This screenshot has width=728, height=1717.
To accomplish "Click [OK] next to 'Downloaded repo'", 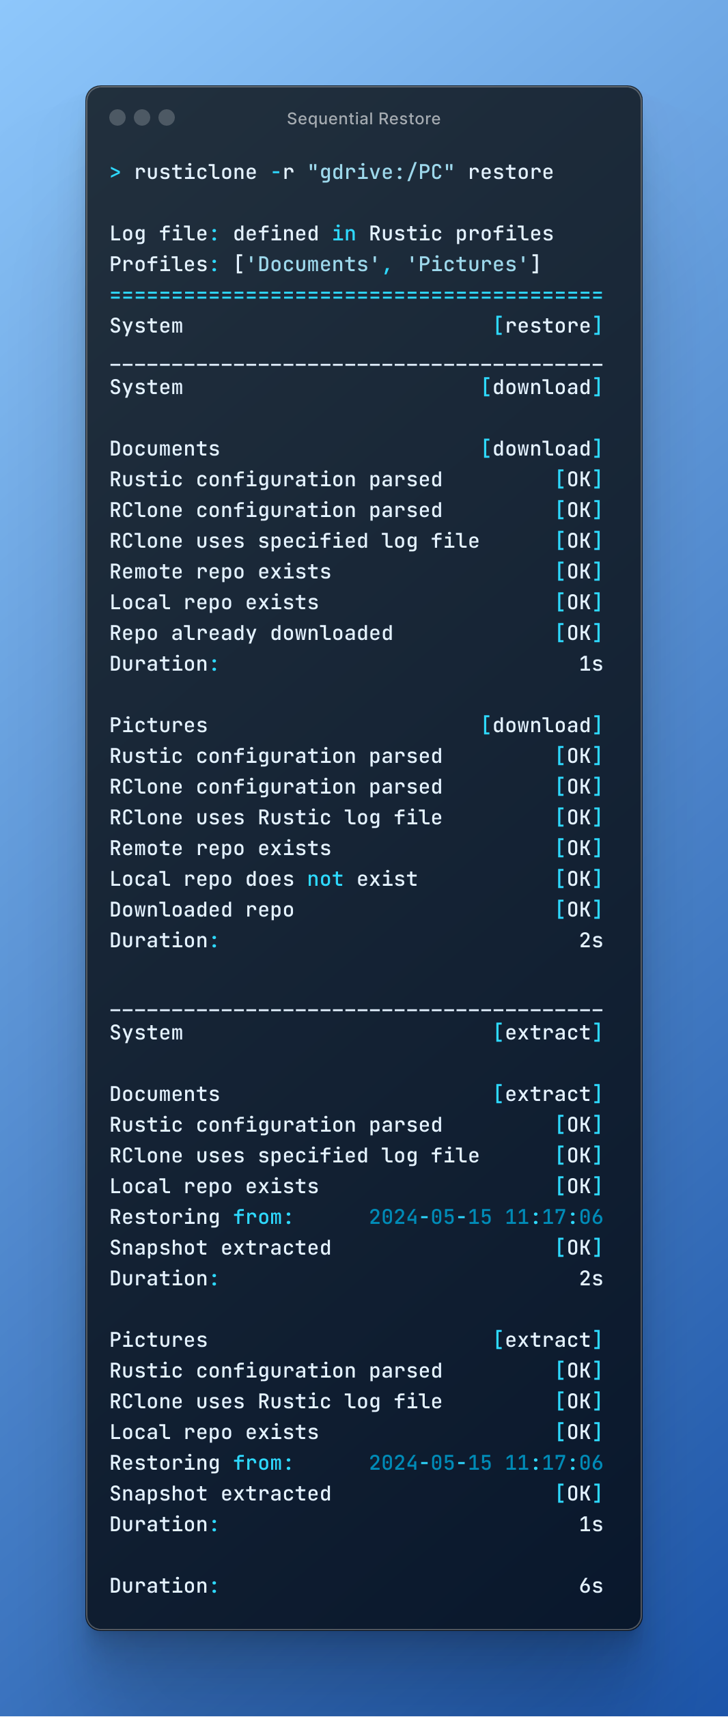I will tap(579, 910).
